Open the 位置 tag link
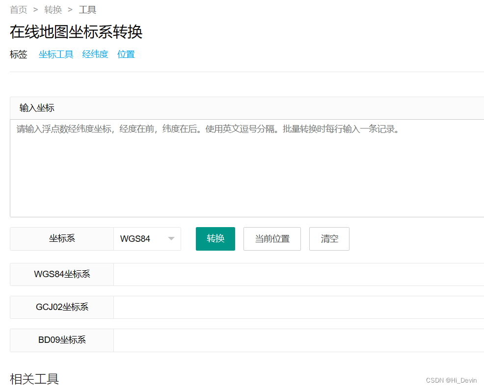Screen dimensions: 484x388 tap(126, 54)
